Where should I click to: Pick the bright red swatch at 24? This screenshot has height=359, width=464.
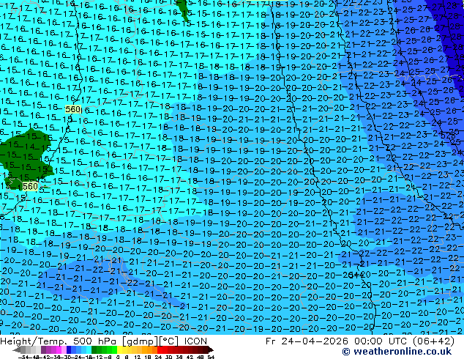(x=160, y=349)
